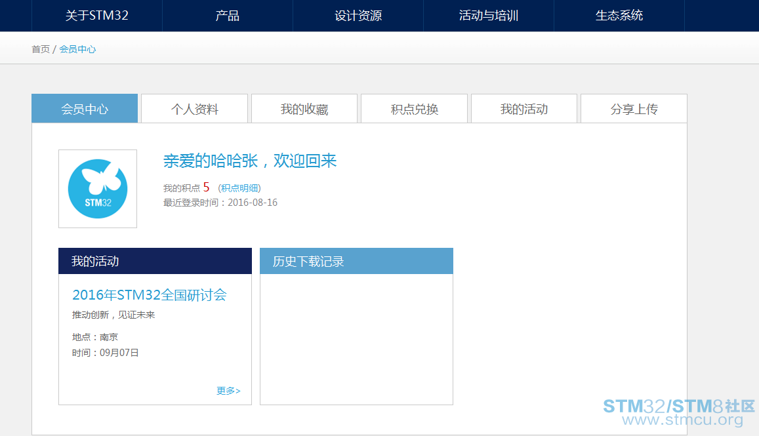Click the 历史下载记录 panel header
Viewport: 759px width, 436px height.
tap(356, 262)
